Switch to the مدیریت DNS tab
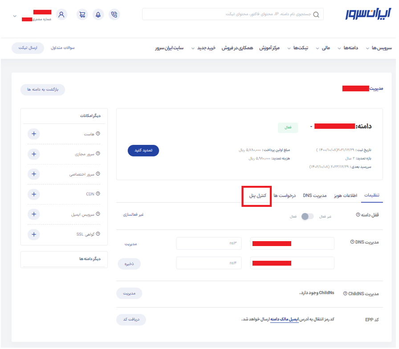 coord(315,196)
